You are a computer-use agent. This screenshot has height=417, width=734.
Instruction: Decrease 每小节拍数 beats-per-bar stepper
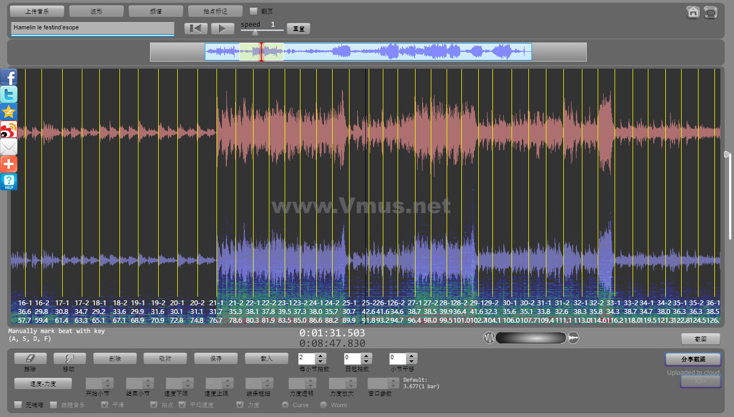click(321, 361)
